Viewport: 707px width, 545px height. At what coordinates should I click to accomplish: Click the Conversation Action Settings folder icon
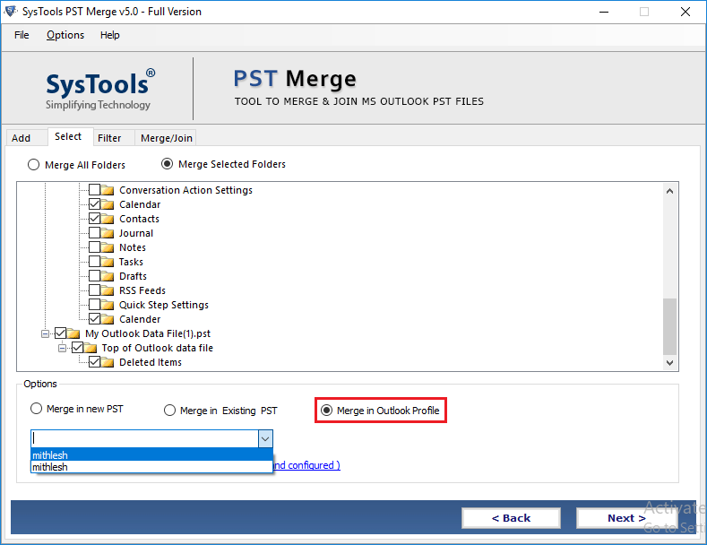pos(108,190)
